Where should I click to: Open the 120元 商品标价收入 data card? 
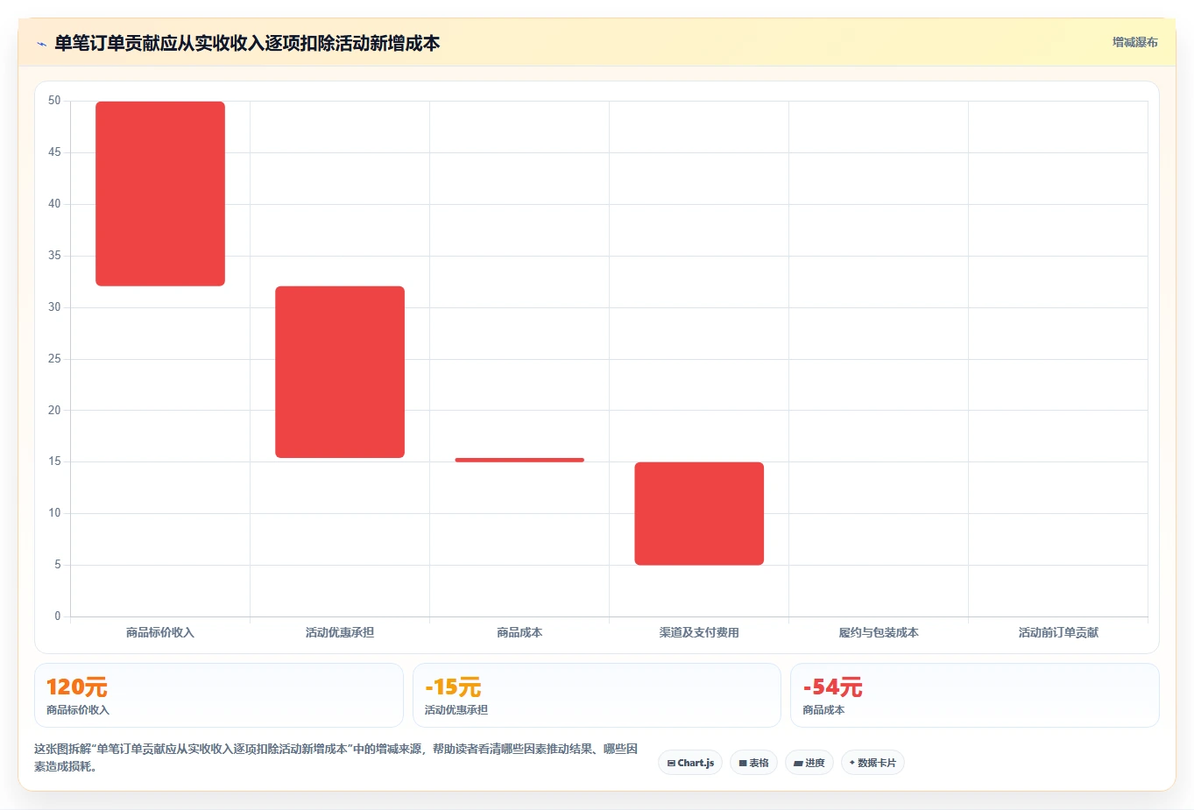click(x=219, y=695)
